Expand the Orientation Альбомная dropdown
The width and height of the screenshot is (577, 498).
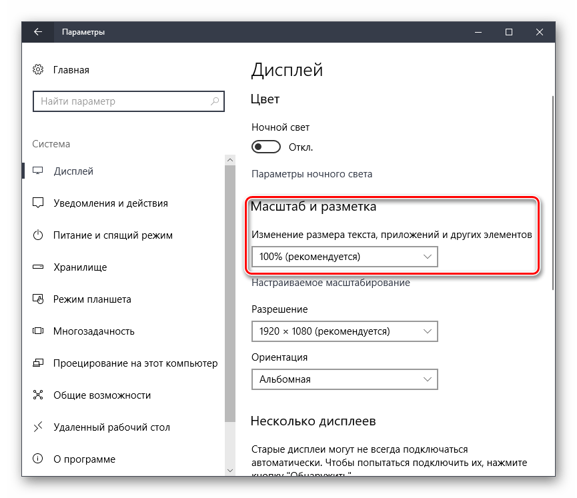coord(344,379)
